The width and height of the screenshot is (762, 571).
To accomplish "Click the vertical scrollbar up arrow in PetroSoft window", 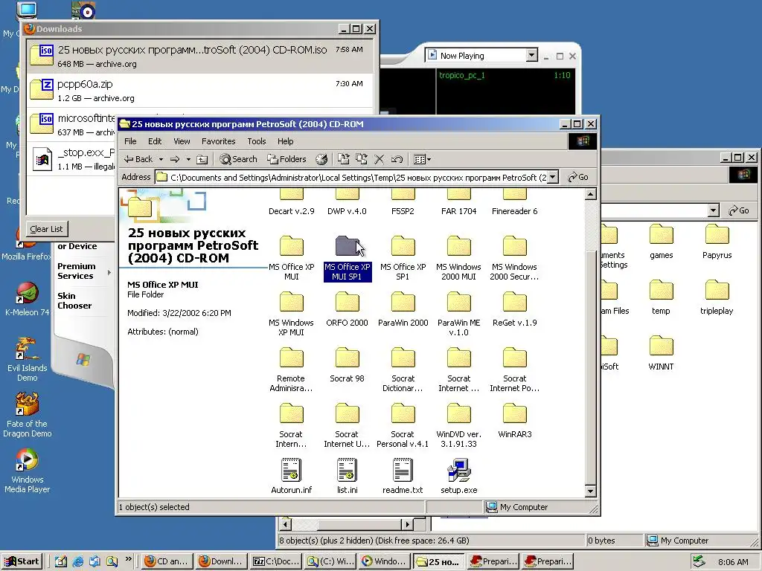I will point(590,195).
